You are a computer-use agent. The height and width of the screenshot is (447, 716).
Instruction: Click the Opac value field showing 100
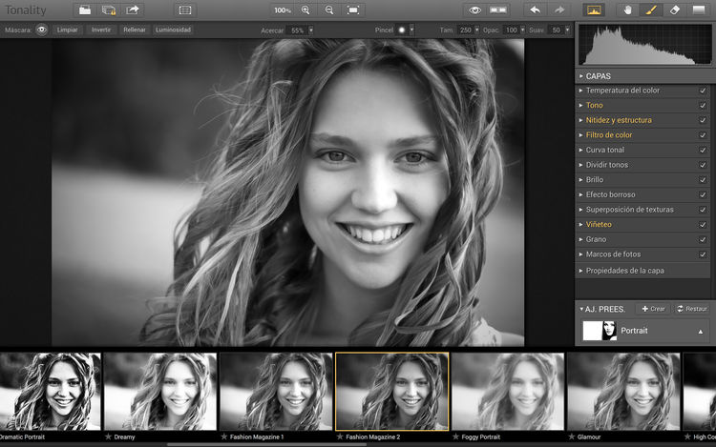coord(512,30)
